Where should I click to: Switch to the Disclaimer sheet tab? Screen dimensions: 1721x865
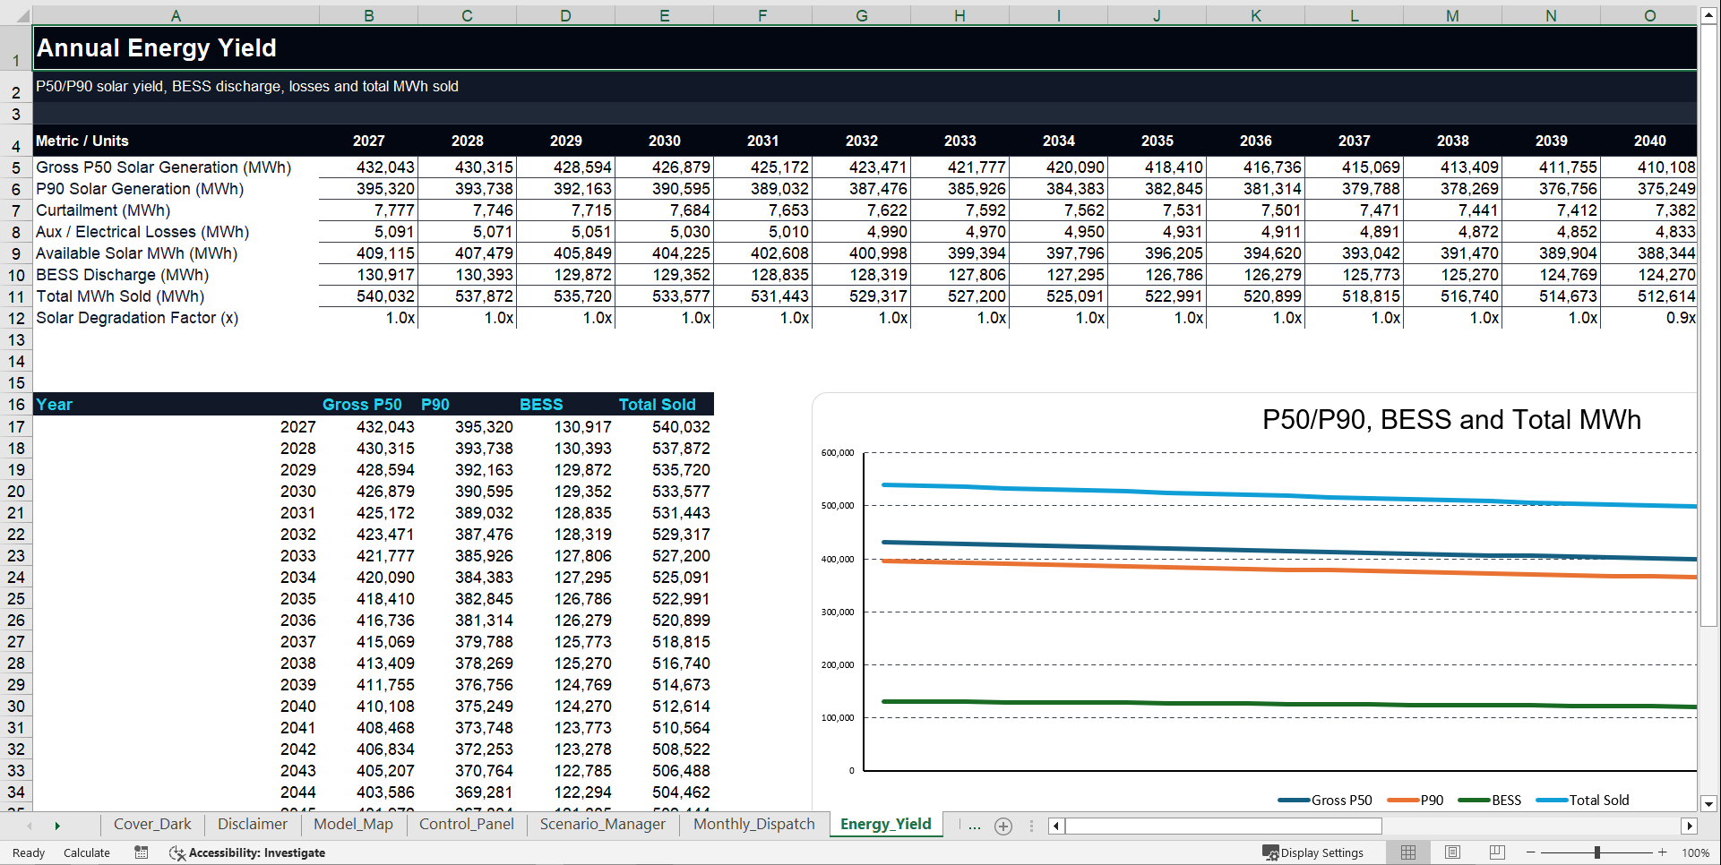(x=253, y=824)
